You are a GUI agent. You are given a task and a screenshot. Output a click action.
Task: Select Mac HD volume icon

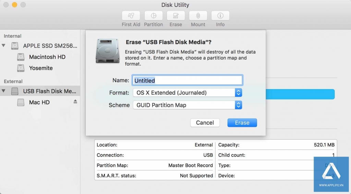point(21,102)
